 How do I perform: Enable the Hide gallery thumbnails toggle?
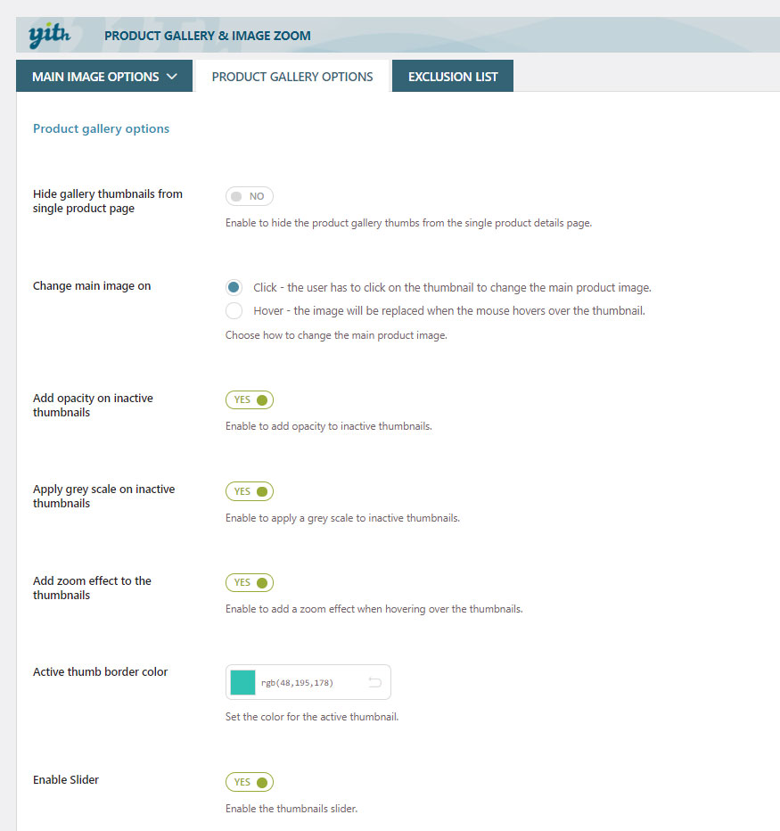point(249,196)
